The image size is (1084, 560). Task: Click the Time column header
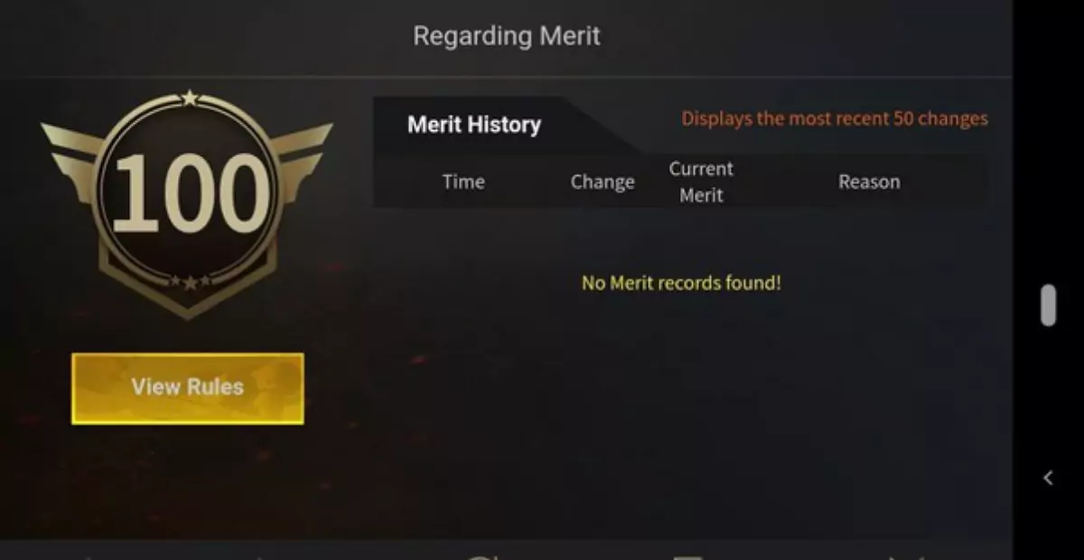463,182
